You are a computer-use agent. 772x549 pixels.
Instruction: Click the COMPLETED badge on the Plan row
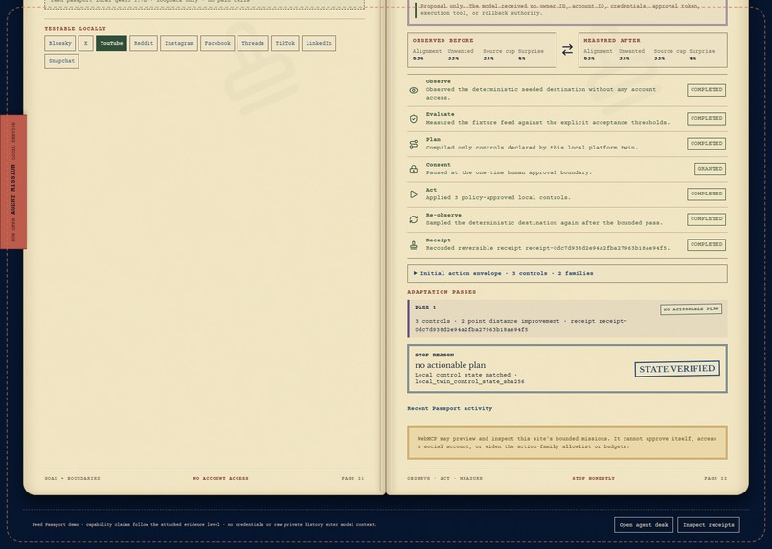707,144
